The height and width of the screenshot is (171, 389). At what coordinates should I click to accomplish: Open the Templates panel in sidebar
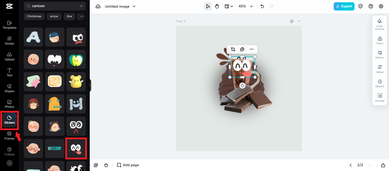click(9, 25)
